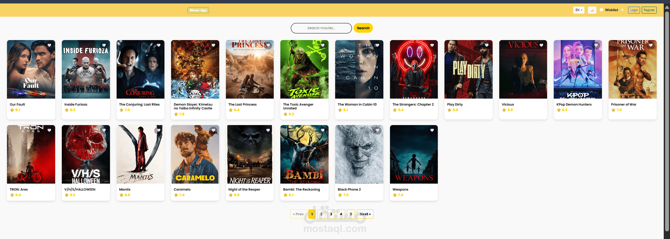Add Our Fault to wishlist via heart icon
Viewport: 670px width, 239px height.
point(49,45)
